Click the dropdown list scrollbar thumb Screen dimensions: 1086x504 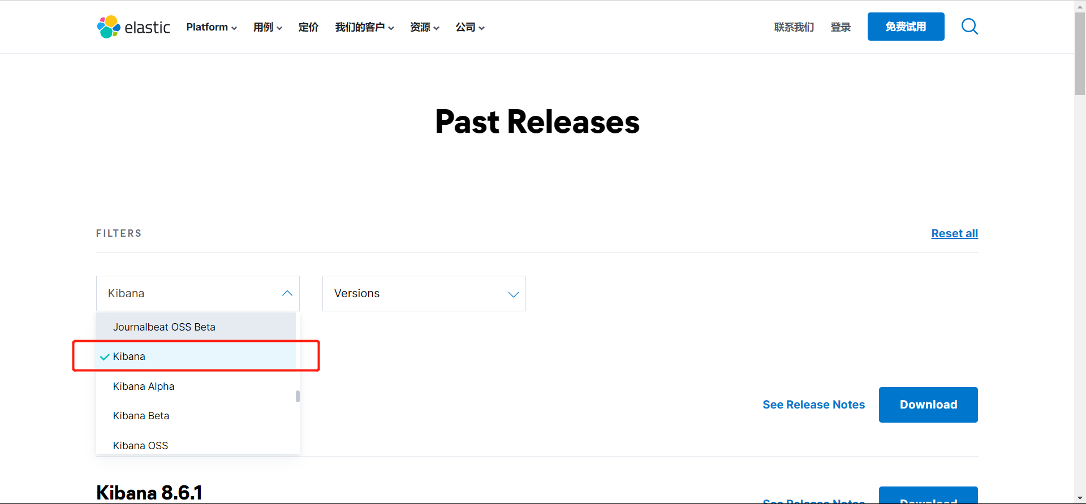click(x=298, y=396)
